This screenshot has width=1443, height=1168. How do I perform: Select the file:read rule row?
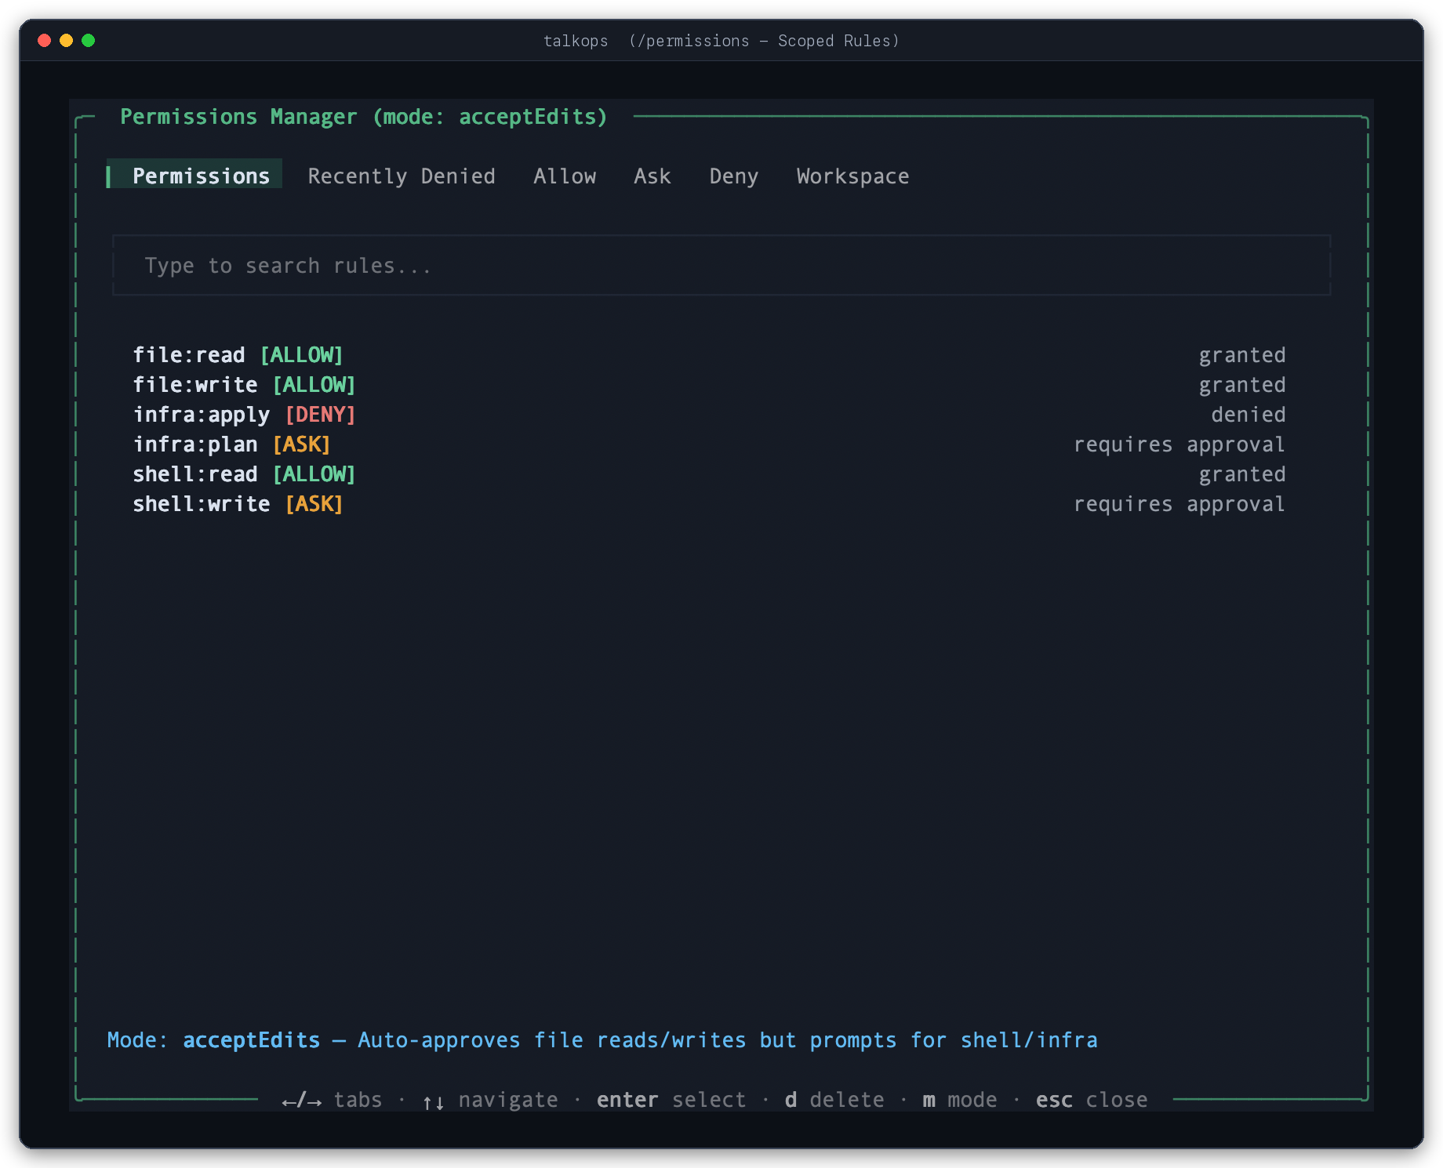click(x=709, y=355)
